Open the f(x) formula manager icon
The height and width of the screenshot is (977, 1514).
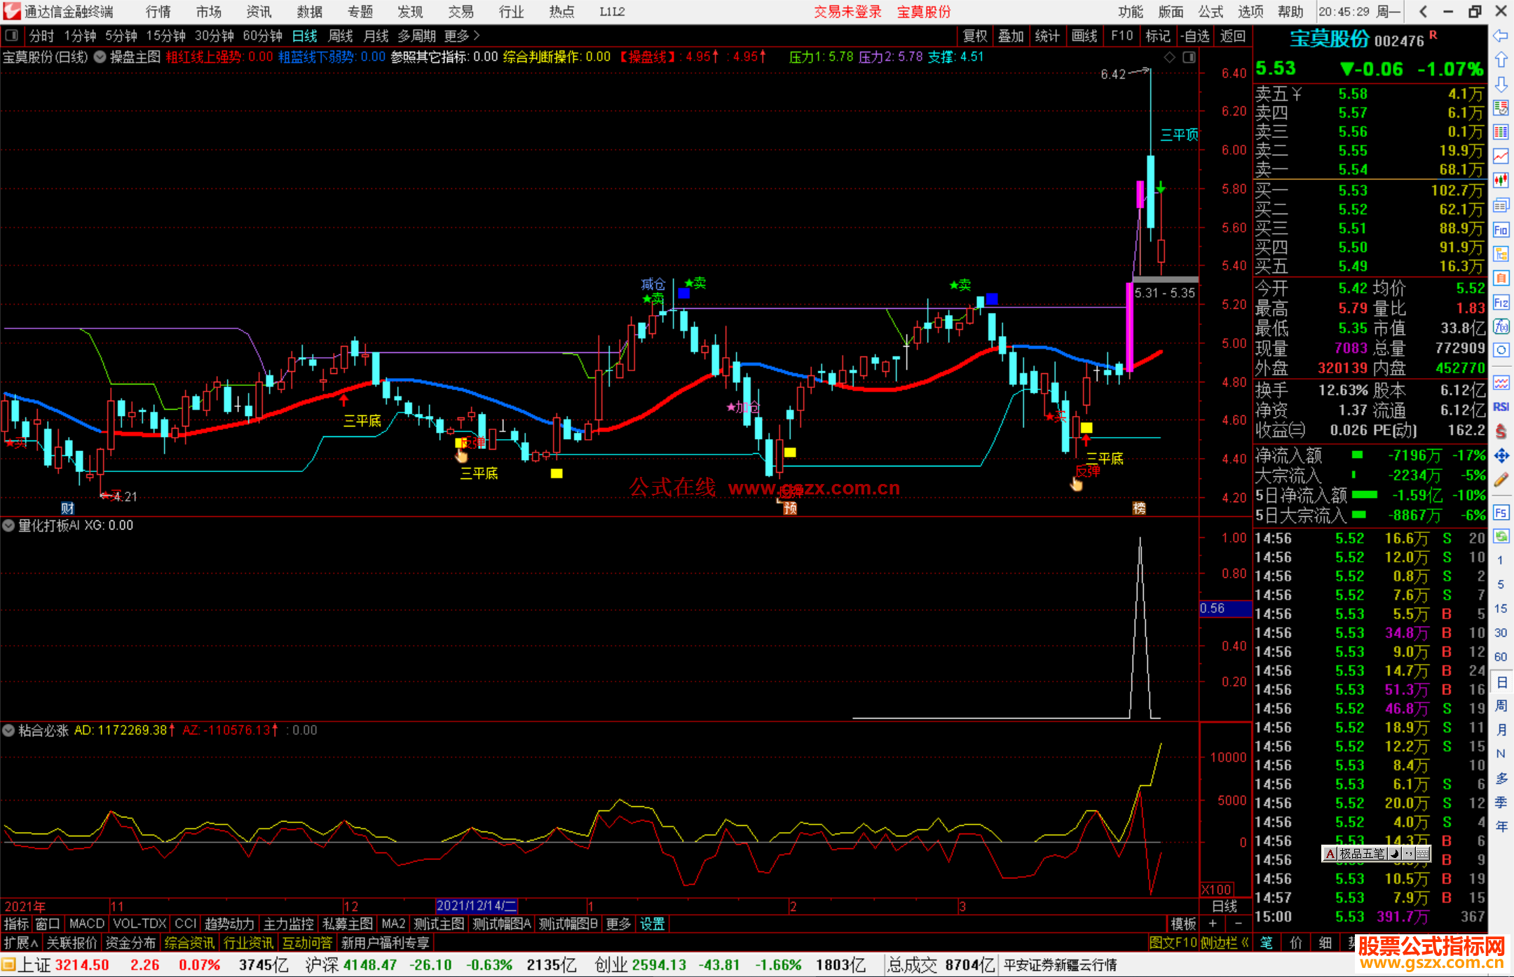click(1501, 326)
